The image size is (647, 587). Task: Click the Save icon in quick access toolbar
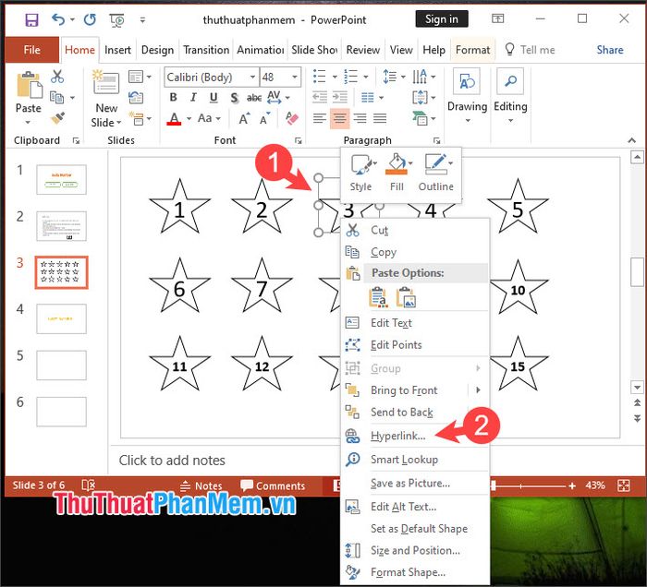(31, 19)
